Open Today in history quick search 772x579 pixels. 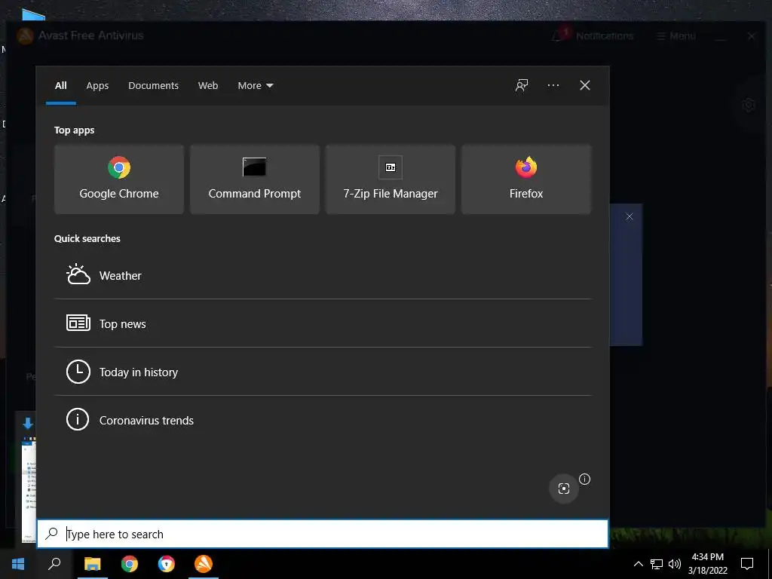click(x=323, y=372)
